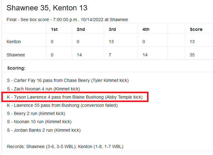The image size is (213, 155).
Task: Click the Shawnee team name in table
Action: 16,55
